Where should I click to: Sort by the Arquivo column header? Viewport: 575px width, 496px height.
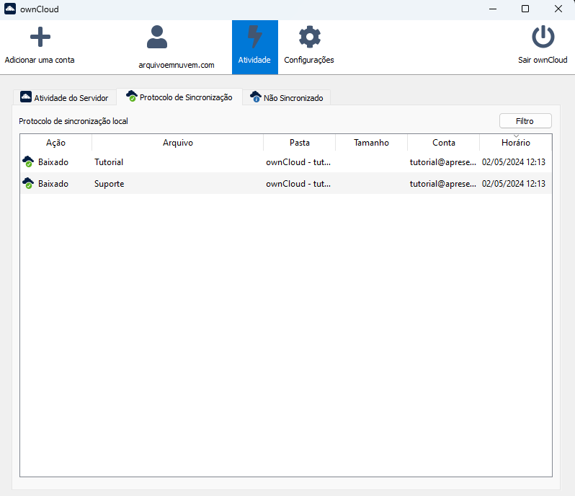coord(178,143)
